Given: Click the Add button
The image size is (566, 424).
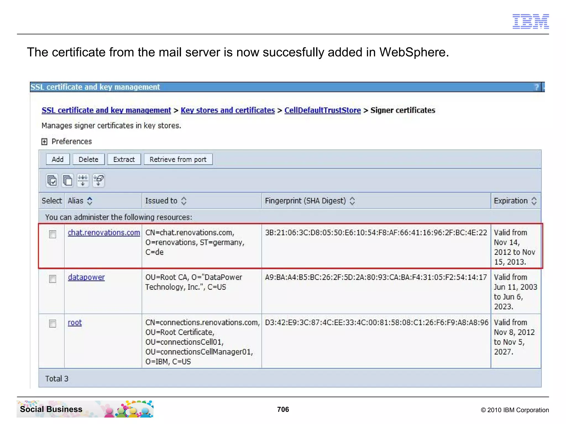Looking at the screenshot, I should tap(58, 159).
